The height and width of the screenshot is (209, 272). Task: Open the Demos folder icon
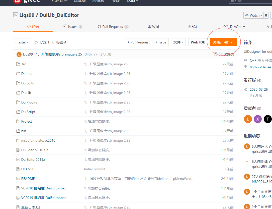(x=18, y=74)
